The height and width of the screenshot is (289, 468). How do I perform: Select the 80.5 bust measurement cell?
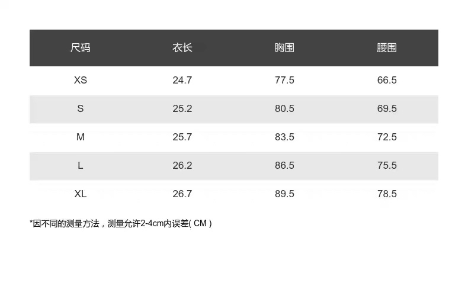tap(284, 108)
